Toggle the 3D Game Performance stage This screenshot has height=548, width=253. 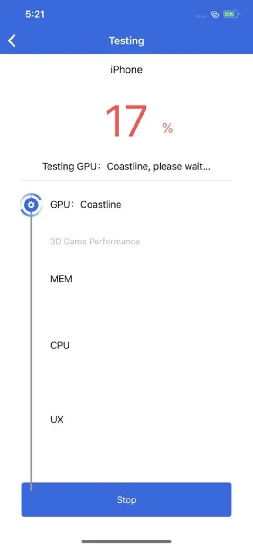[95, 242]
